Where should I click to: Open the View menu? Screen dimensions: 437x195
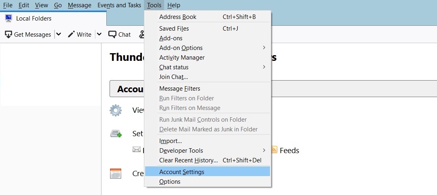tap(42, 5)
